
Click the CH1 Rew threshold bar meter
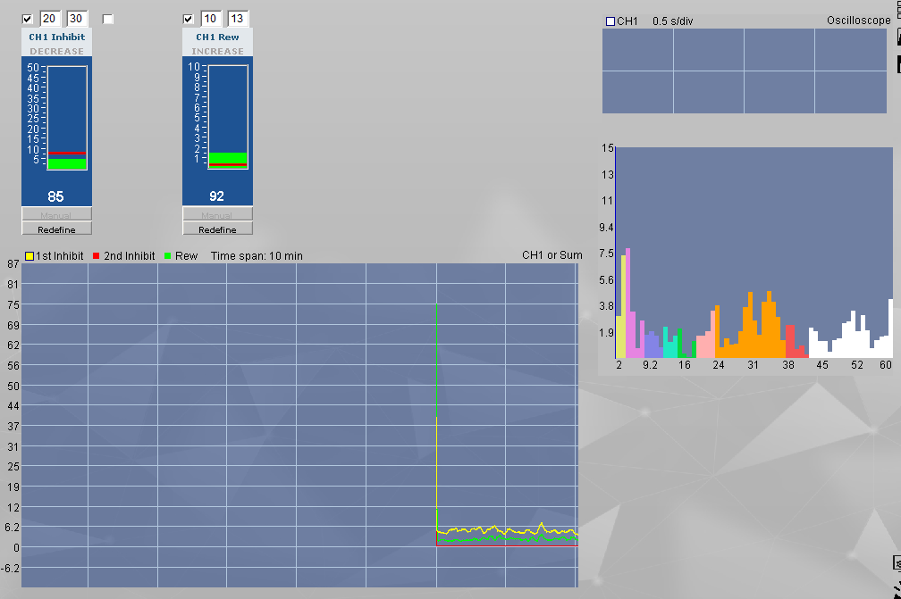click(x=228, y=117)
